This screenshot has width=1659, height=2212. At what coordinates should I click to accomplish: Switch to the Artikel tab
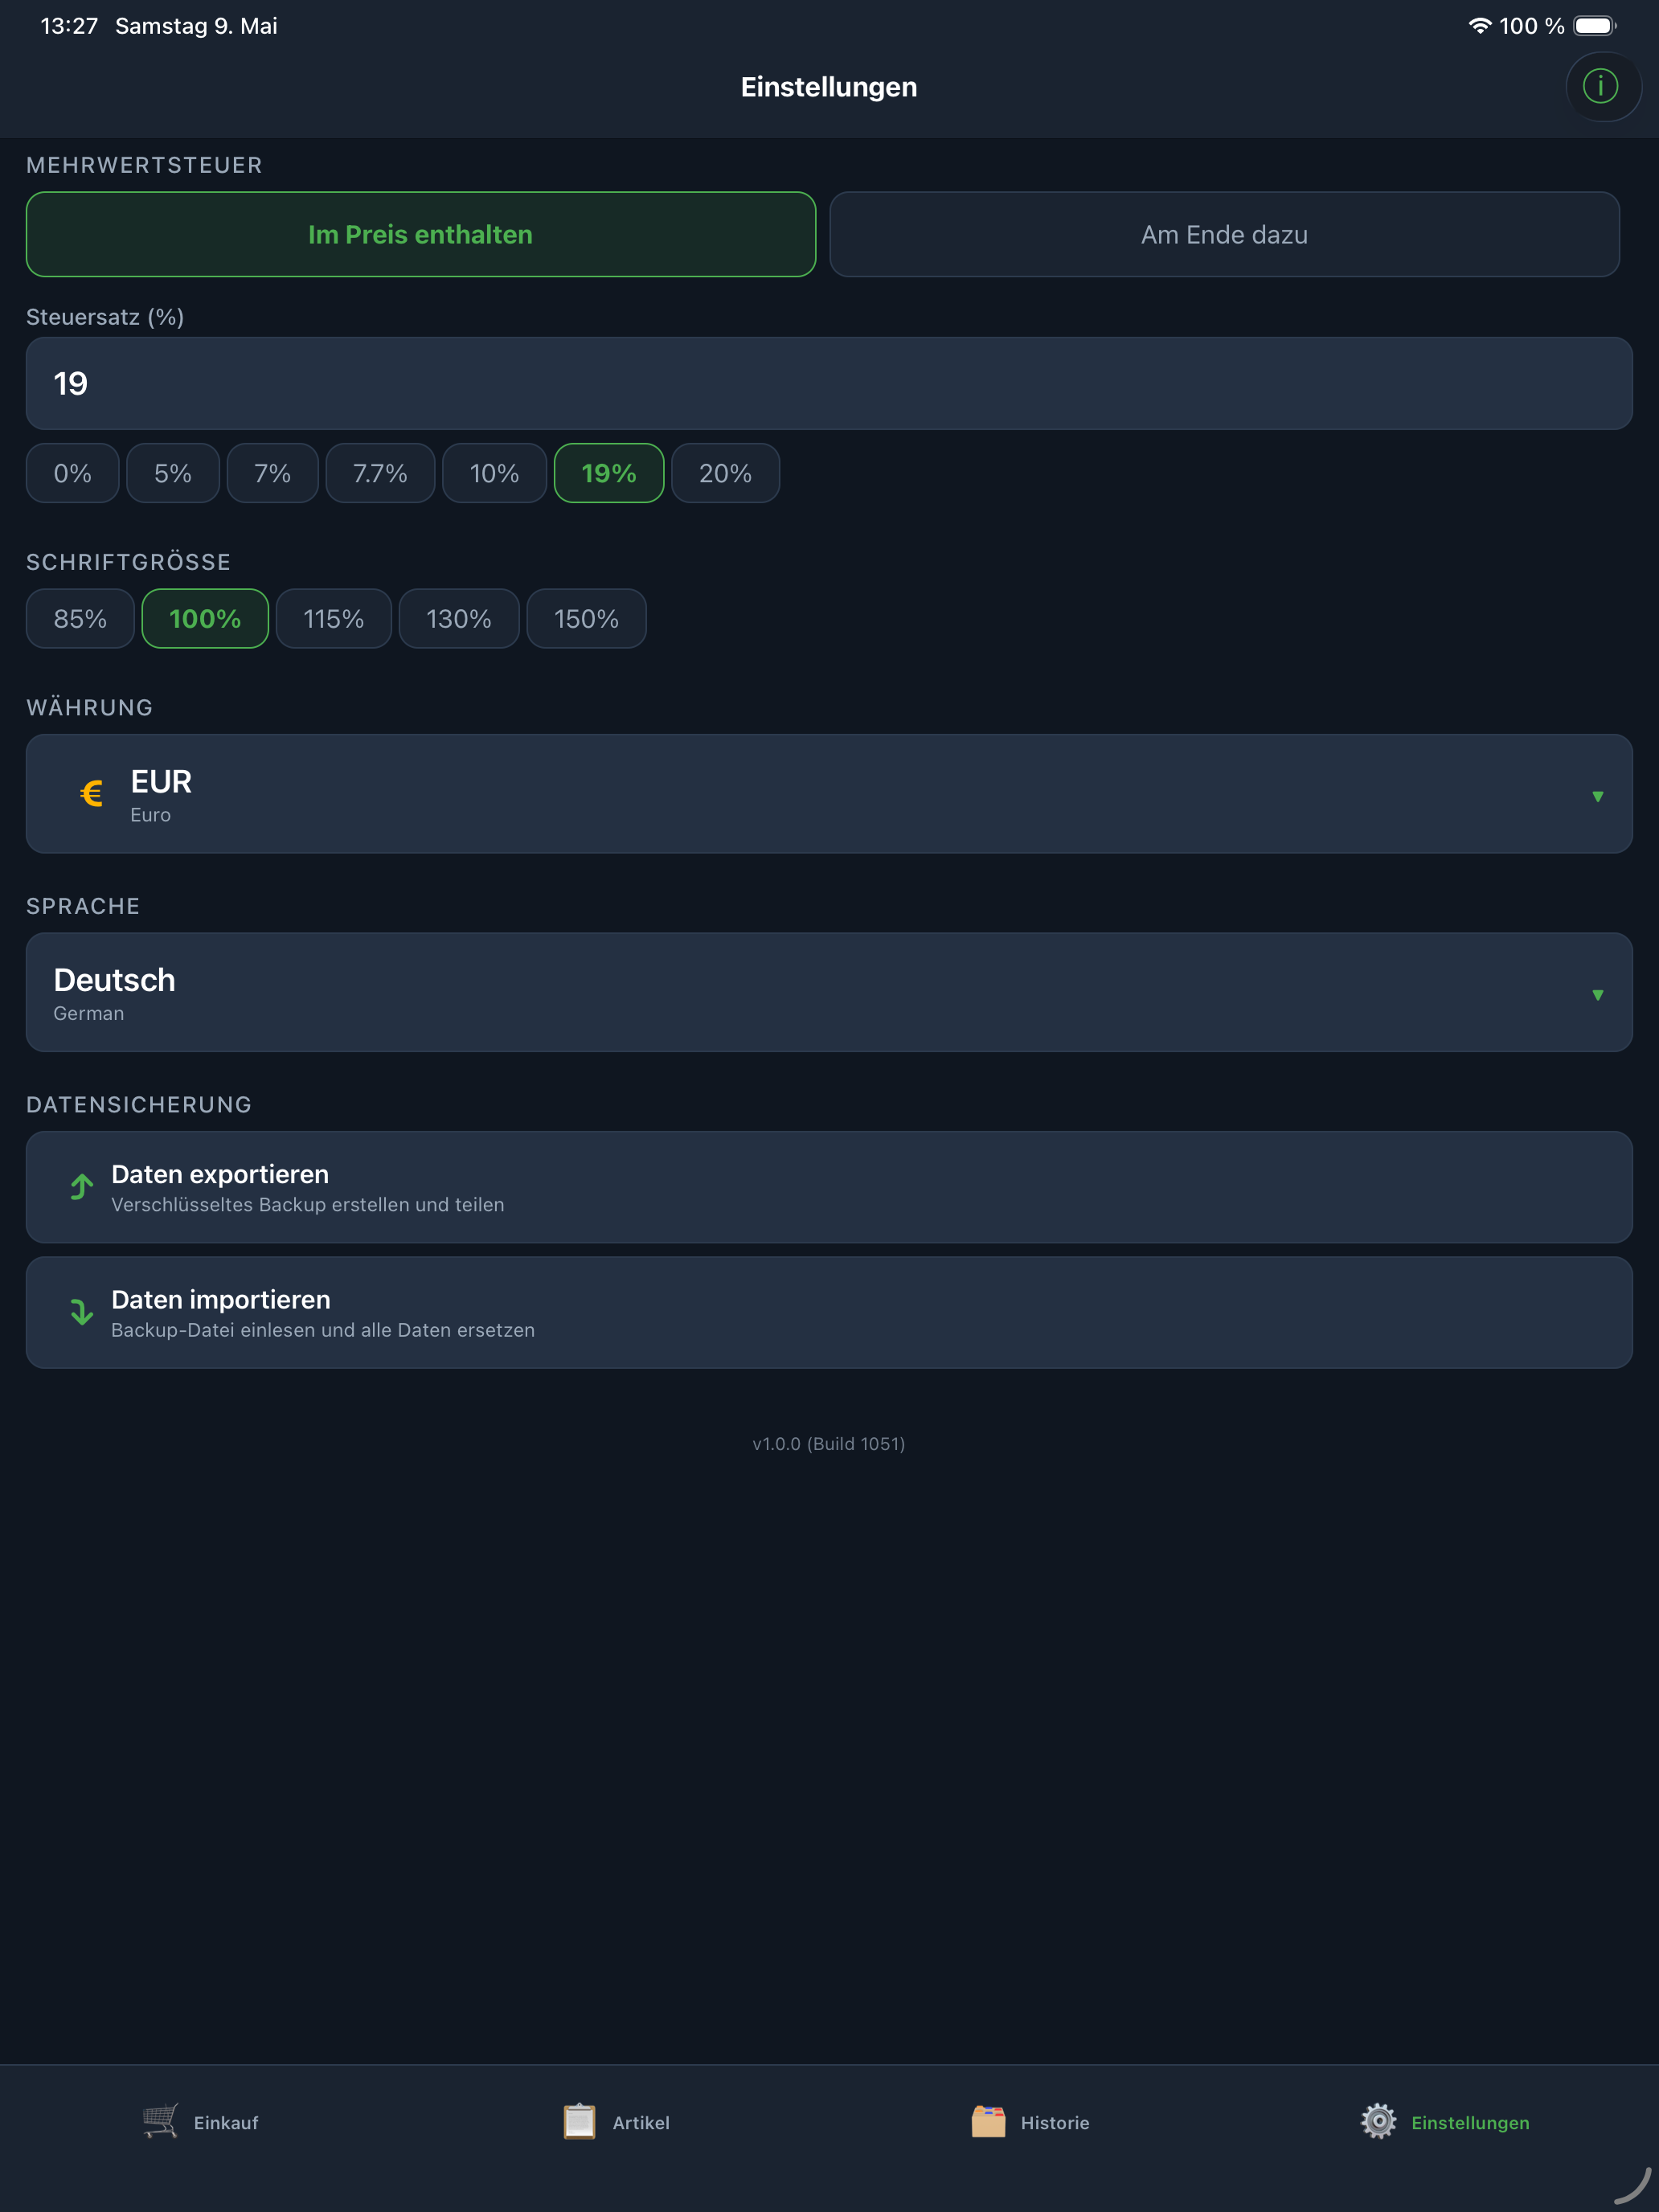[x=616, y=2122]
